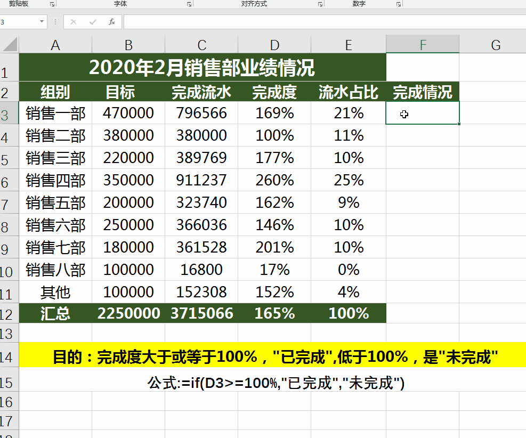Screen dimensions: 526x438
Task: Select row 1 header
Action: (9, 67)
